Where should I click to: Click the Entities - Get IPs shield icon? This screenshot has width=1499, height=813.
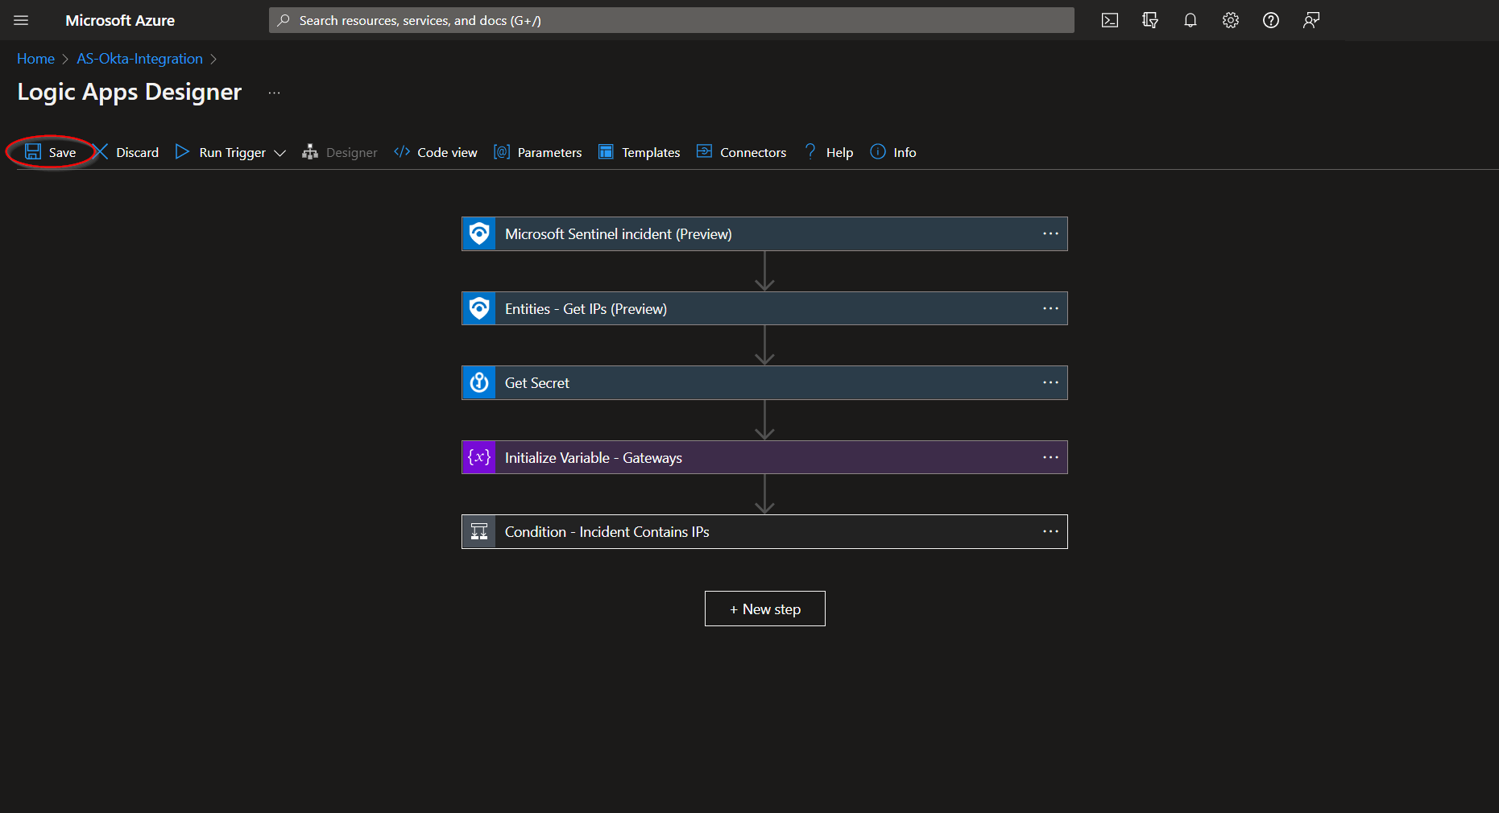coord(479,308)
